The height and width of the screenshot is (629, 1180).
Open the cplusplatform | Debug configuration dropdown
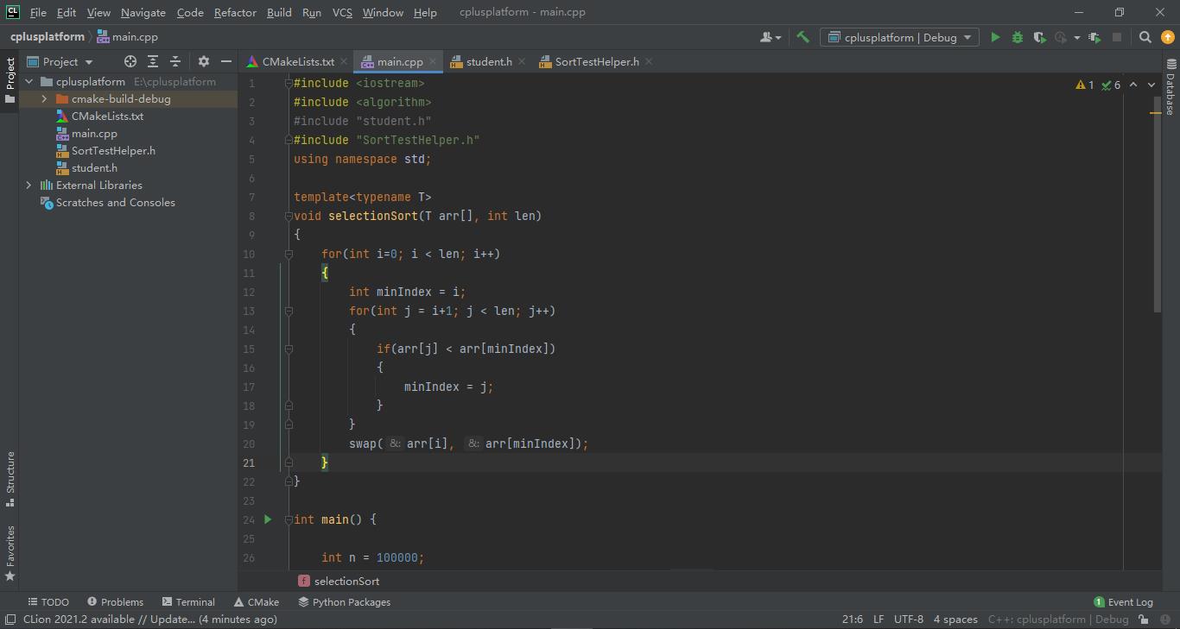pyautogui.click(x=899, y=37)
